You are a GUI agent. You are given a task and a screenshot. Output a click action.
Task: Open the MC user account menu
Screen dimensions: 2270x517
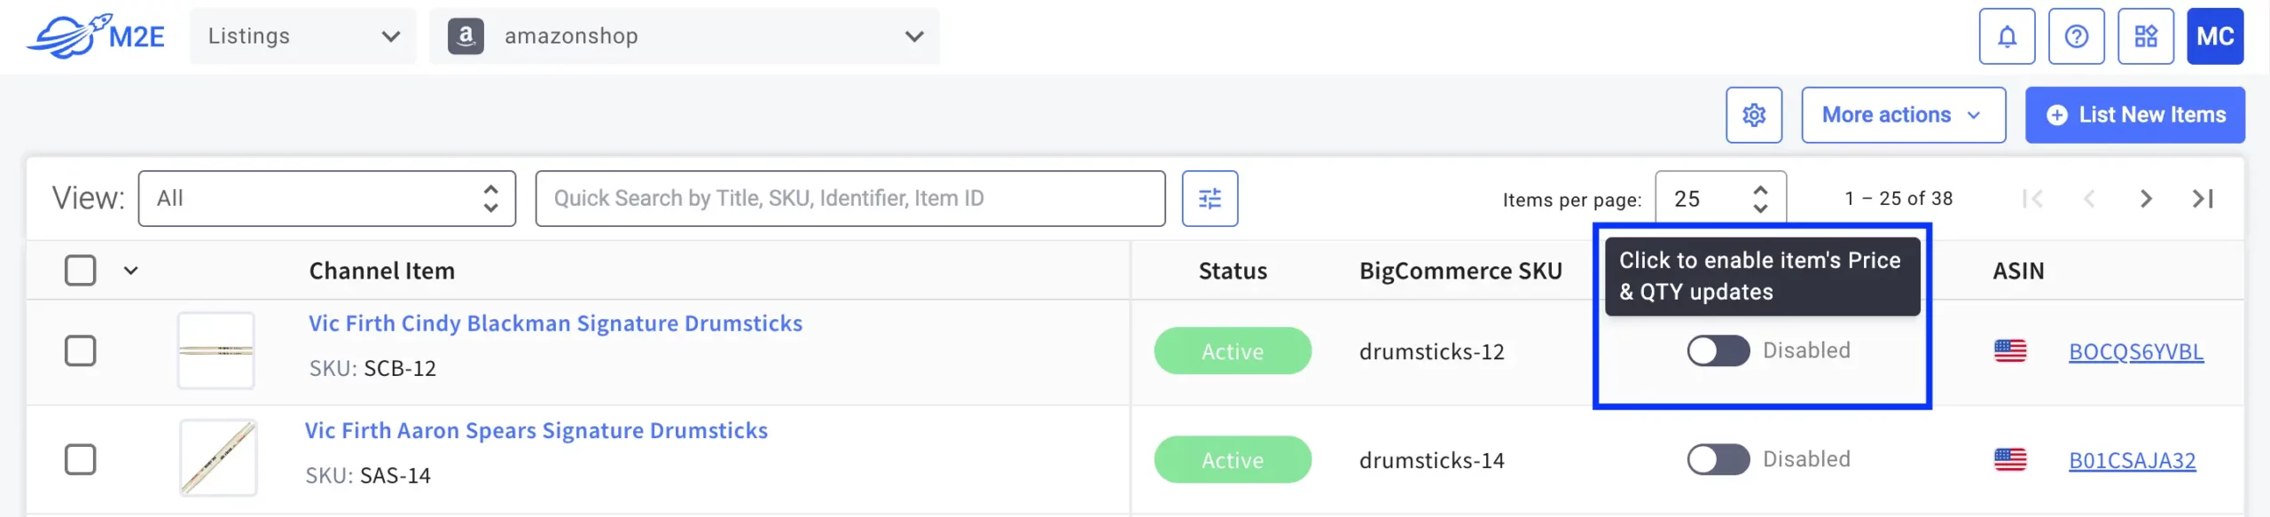[2214, 36]
